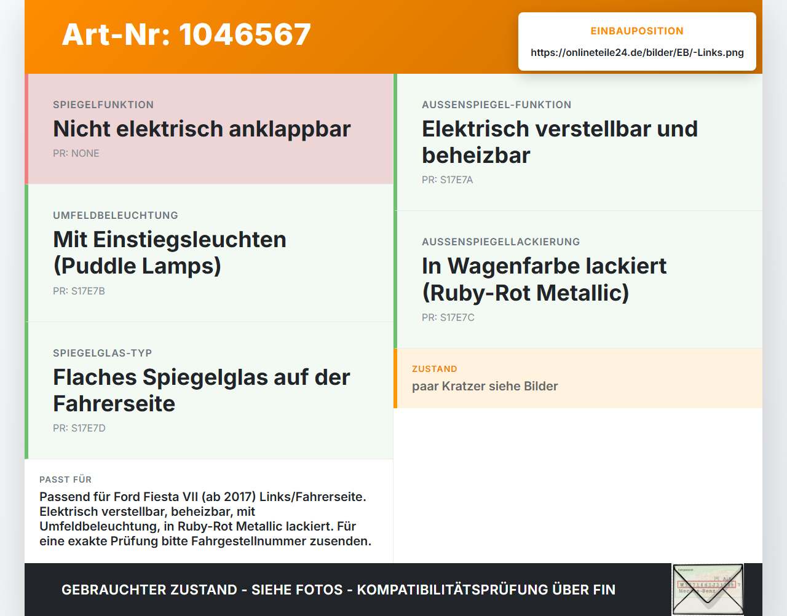Click In Wagenfarbe lackiert (Ruby-Rot Metallic) title

544,279
